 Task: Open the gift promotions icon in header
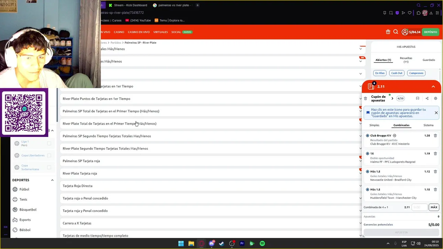(388, 32)
